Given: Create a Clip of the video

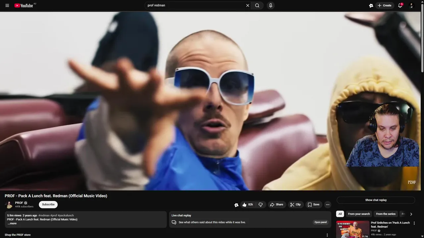Looking at the screenshot, I should pyautogui.click(x=295, y=205).
